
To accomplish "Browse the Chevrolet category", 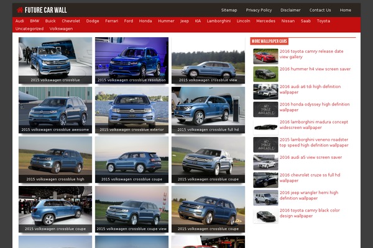I will point(71,21).
